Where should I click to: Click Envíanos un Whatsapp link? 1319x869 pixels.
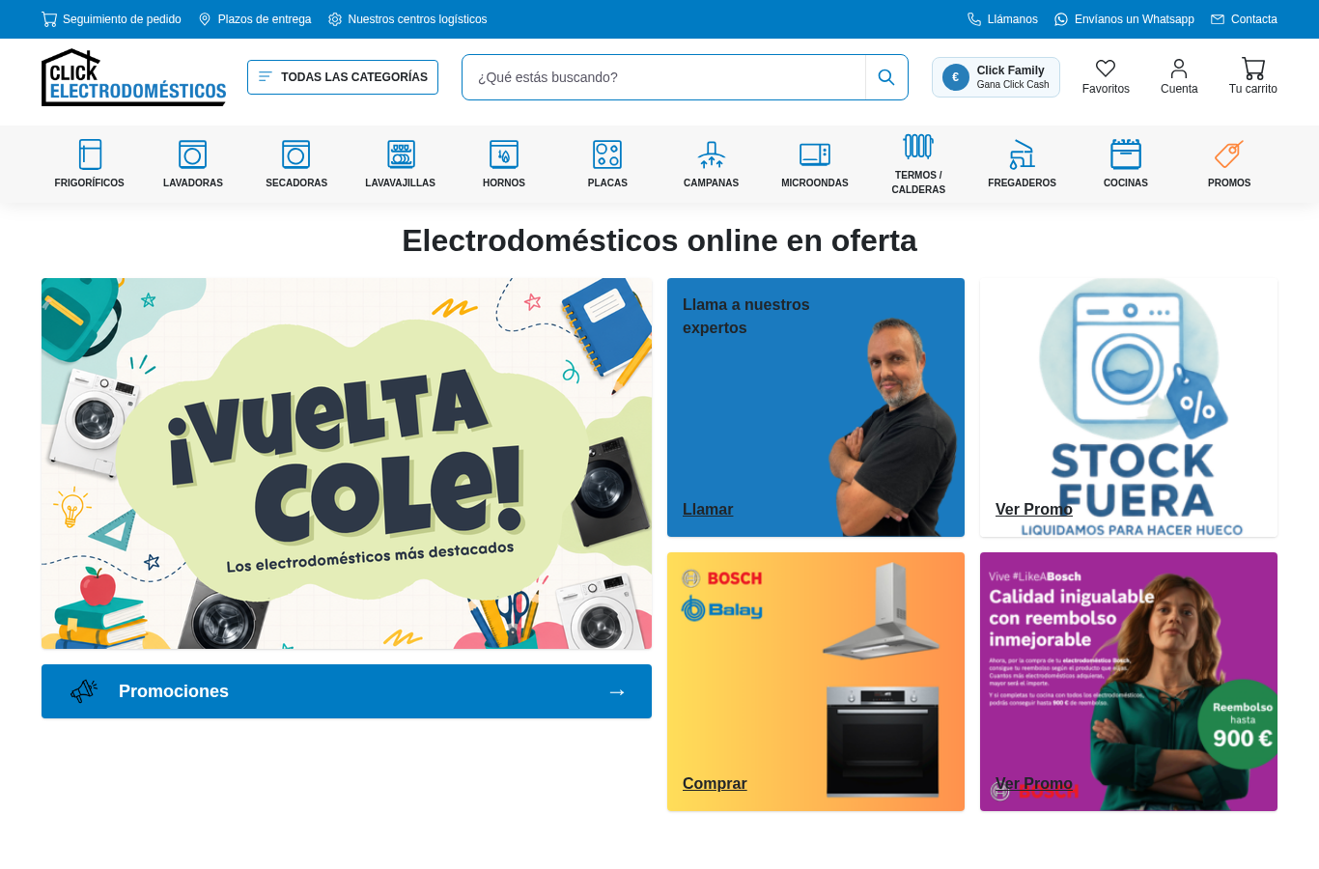(1135, 19)
